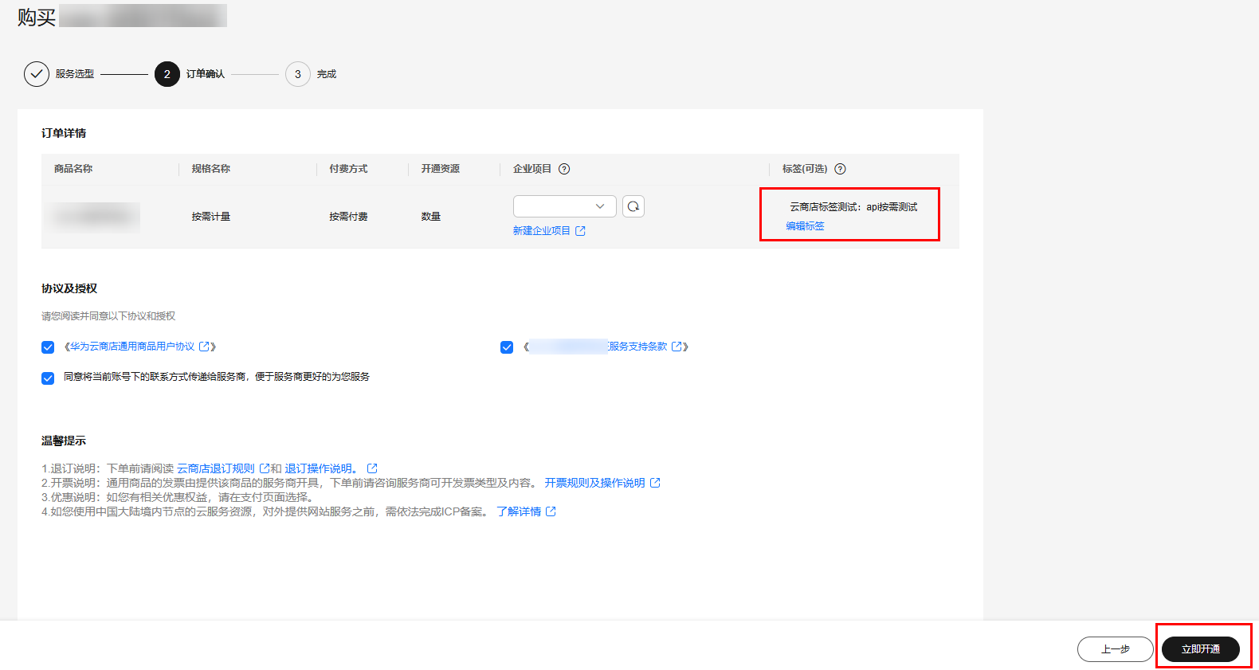Click the 云商店标签测试: api按需测试 tag text
This screenshot has width=1259, height=670.
(x=854, y=207)
